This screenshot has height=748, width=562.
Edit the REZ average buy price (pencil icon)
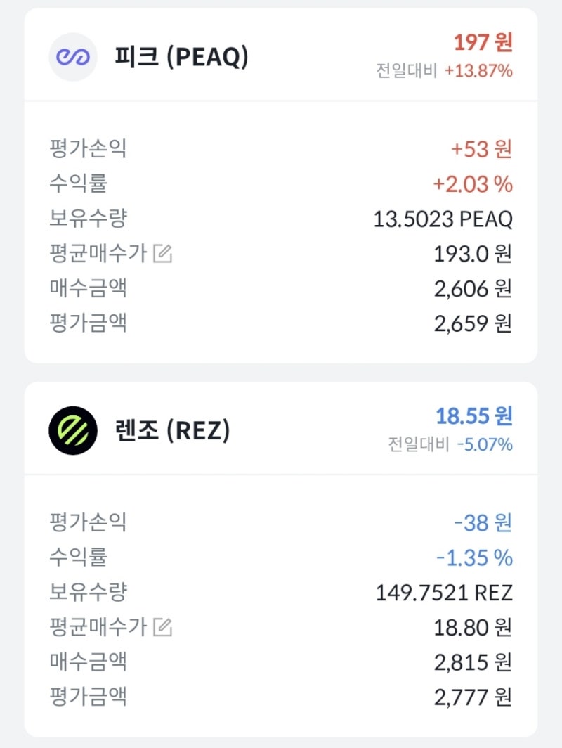pos(162,627)
